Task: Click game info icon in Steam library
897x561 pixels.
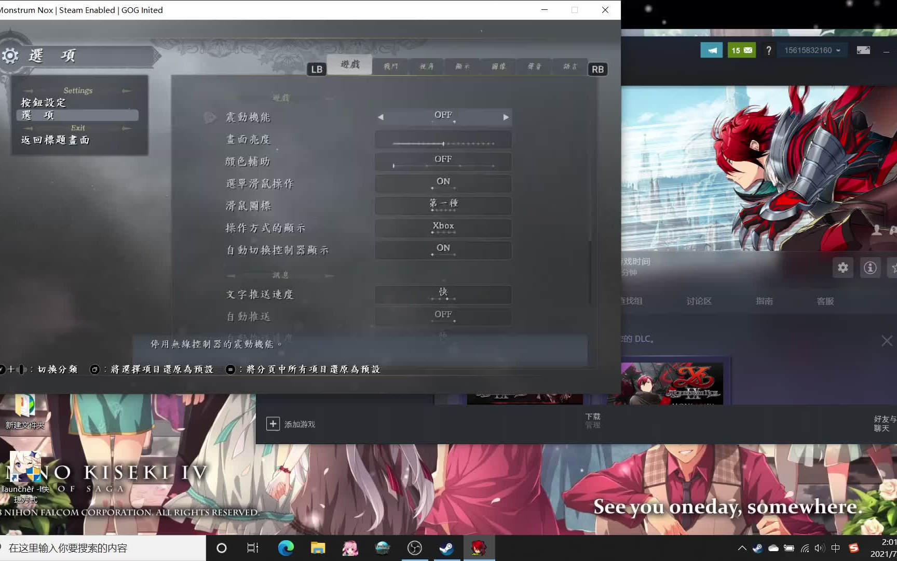Action: tap(870, 268)
